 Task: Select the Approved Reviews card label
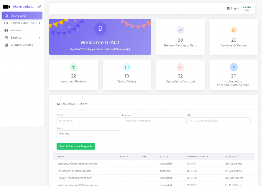pyautogui.click(x=73, y=81)
